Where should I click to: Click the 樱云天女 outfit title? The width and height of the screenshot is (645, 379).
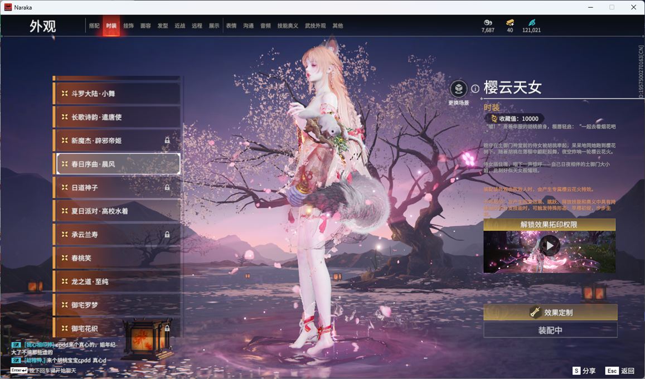point(512,87)
